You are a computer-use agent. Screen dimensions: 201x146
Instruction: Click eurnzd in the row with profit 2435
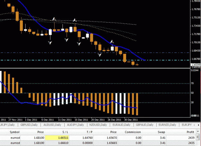(x=15, y=143)
